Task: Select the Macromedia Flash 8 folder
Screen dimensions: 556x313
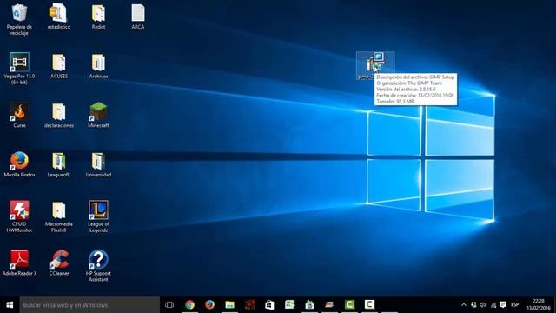Action: (x=59, y=216)
